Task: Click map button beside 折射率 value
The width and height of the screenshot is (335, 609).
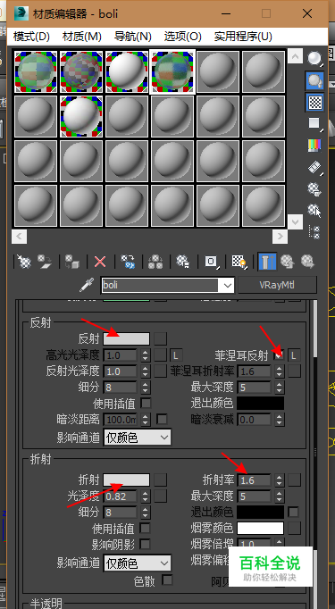Action: (295, 480)
